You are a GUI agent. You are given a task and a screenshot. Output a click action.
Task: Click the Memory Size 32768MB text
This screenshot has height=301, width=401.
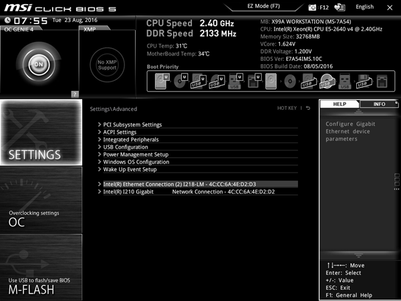pos(290,37)
